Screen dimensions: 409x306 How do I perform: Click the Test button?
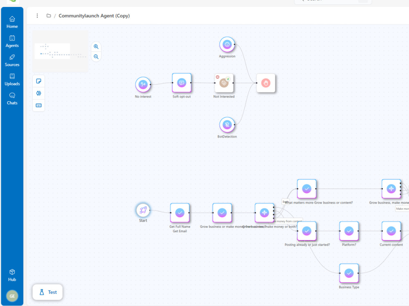pos(47,292)
